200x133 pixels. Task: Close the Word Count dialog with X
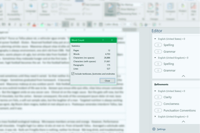pyautogui.click(x=112, y=40)
